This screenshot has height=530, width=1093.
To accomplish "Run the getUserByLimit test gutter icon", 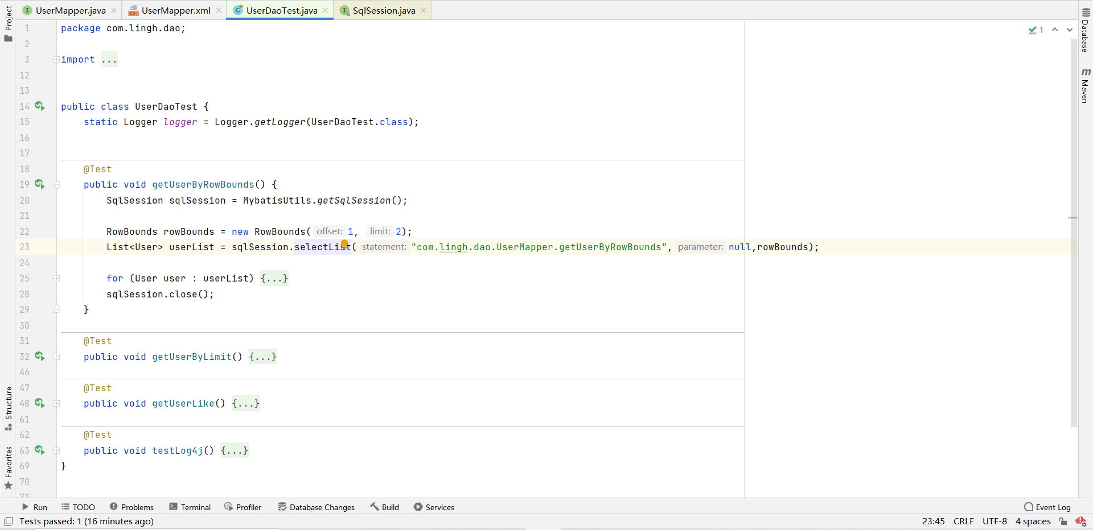I will pos(39,356).
